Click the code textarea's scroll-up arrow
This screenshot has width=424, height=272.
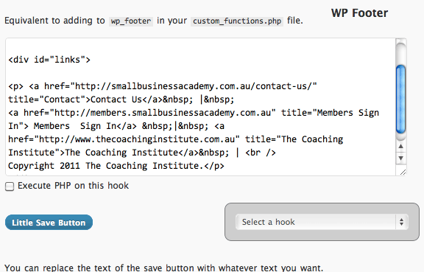click(x=401, y=146)
